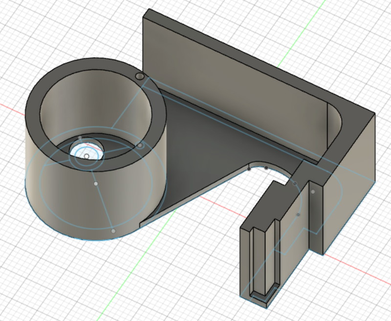The width and height of the screenshot is (391, 321).
Task: Click the small hole on the cylinder rim
Action: click(x=140, y=76)
